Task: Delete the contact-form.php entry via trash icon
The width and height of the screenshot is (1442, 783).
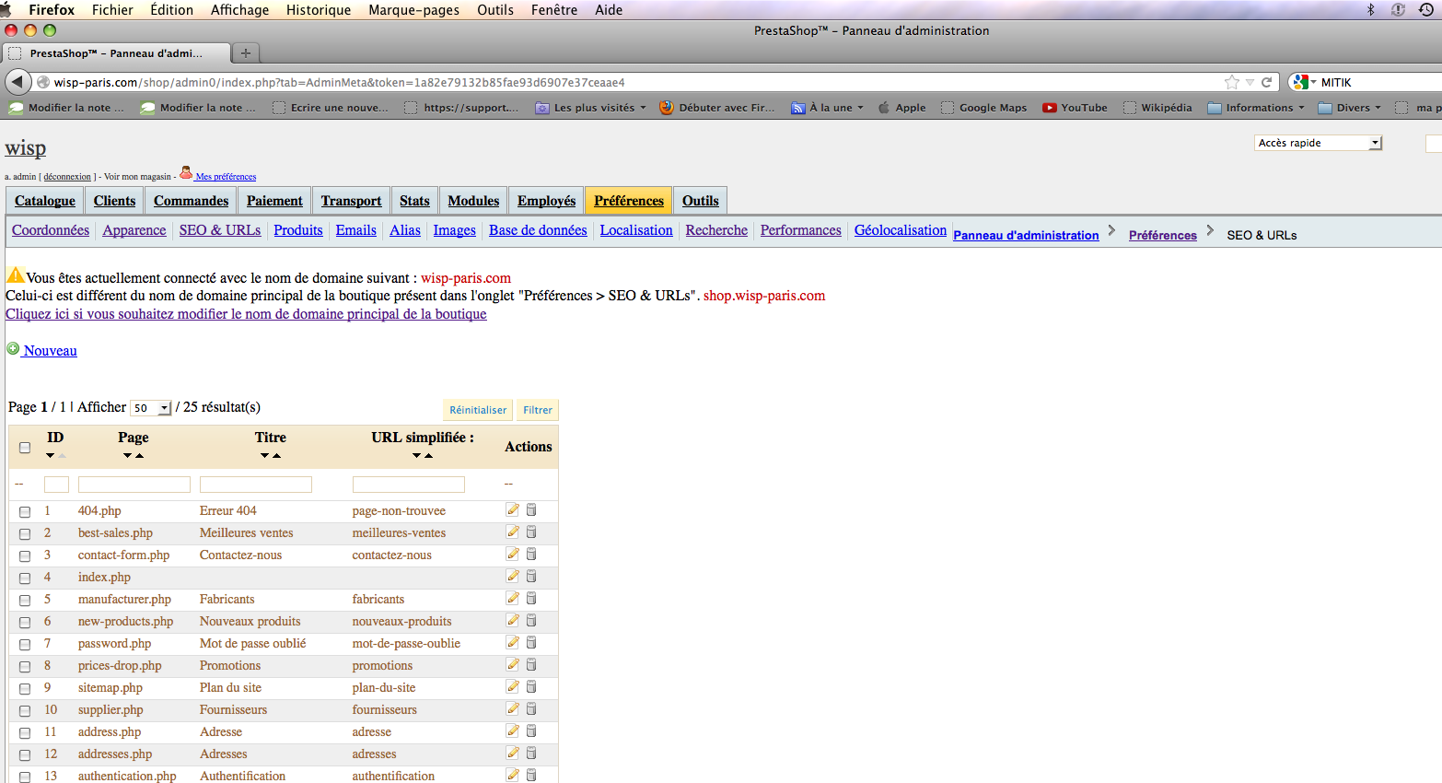Action: 531,554
